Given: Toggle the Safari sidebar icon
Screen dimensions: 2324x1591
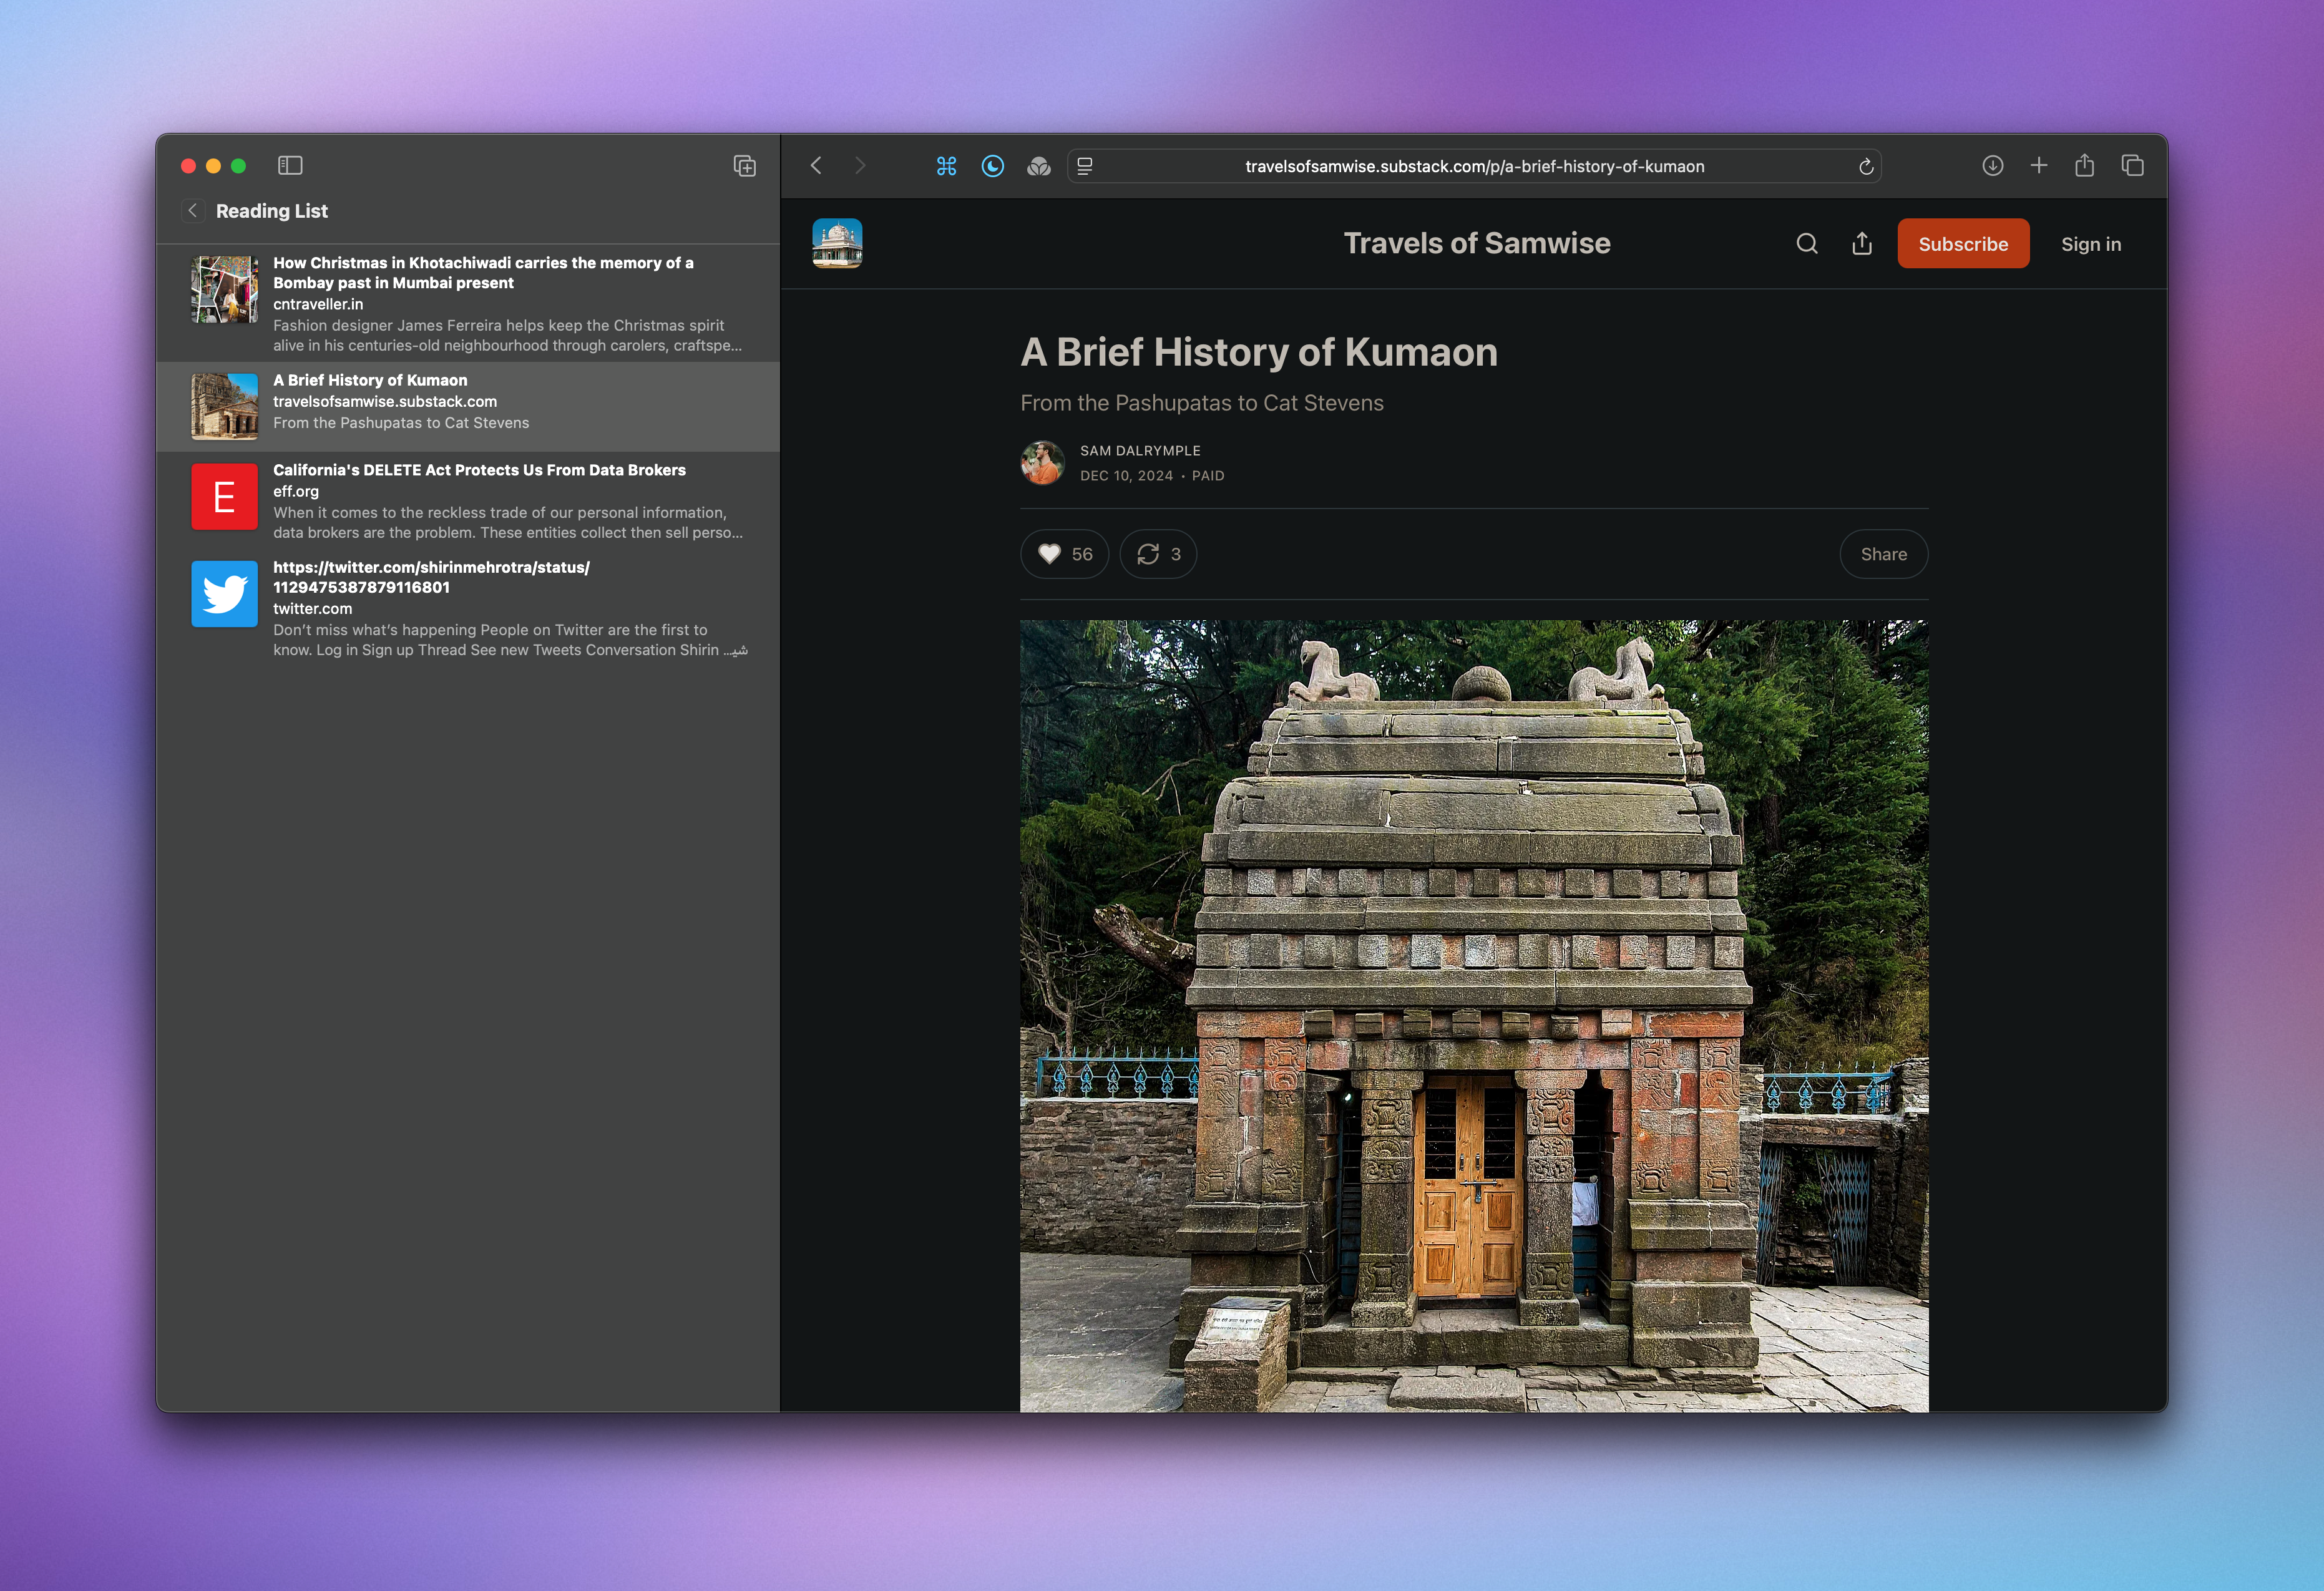Looking at the screenshot, I should pyautogui.click(x=290, y=165).
